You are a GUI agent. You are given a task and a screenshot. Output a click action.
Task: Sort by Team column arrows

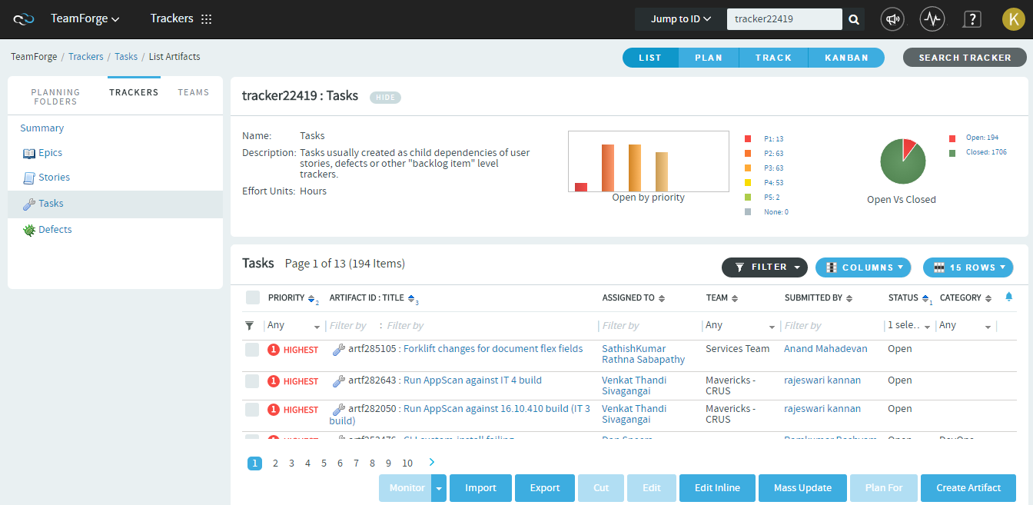(x=734, y=298)
